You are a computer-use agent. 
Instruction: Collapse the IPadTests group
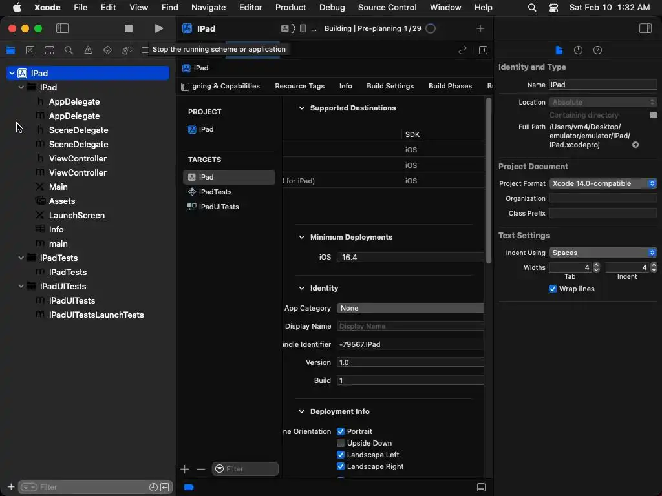pos(21,258)
